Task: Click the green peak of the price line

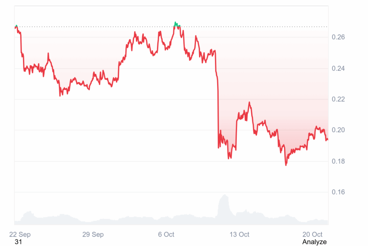Action: (x=175, y=23)
